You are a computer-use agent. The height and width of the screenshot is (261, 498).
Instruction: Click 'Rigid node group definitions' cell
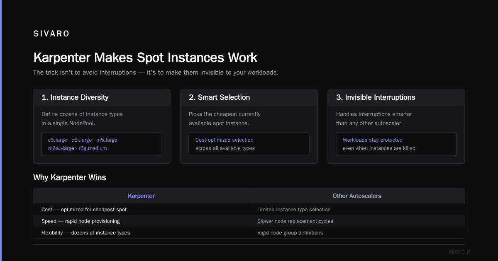point(357,233)
